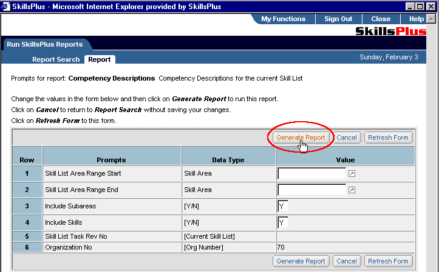Image resolution: width=439 pixels, height=272 pixels.
Task: Click the bottom Generate Report button
Action: pyautogui.click(x=301, y=261)
